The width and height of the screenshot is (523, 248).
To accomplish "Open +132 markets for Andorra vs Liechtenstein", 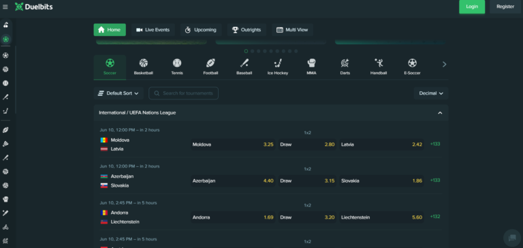I will [x=435, y=217].
